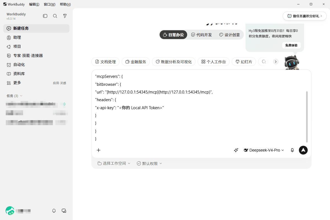The width and height of the screenshot is (330, 220).
Task: Open first blurred task in list
Action: pos(36,104)
